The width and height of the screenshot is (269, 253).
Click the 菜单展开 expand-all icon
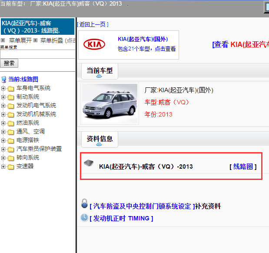click(x=3, y=40)
